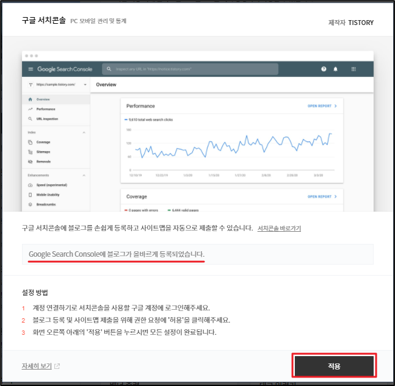This screenshot has height=386, width=395.
Task: Click the sitemap icon next to Sitemaps
Action: (31, 152)
